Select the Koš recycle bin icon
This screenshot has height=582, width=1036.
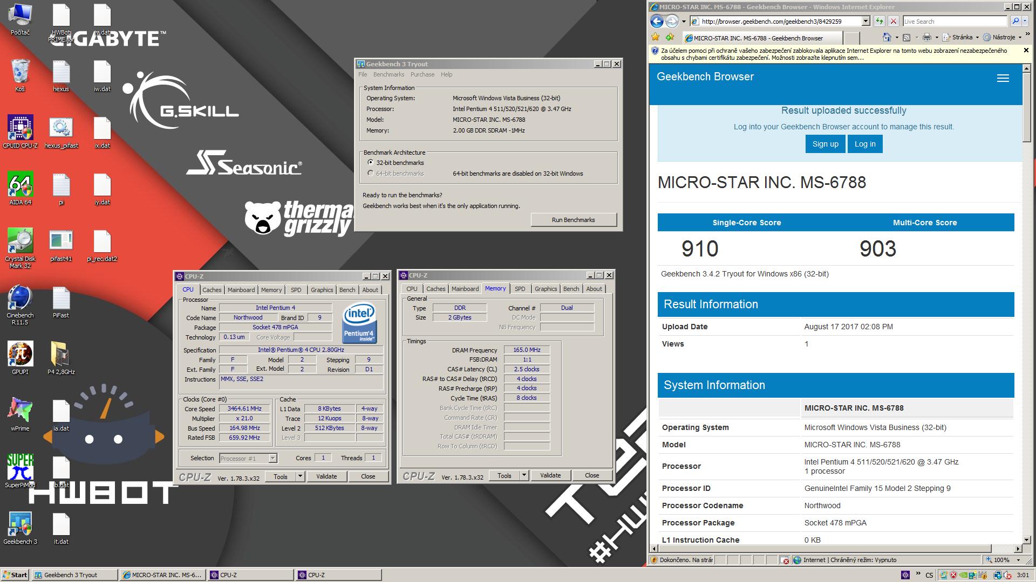(20, 75)
